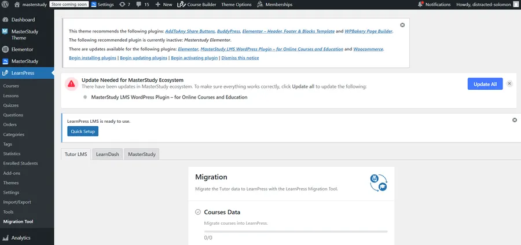This screenshot has height=245, width=521.
Task: Select the LearnPress sidebar menu
Action: (27, 73)
